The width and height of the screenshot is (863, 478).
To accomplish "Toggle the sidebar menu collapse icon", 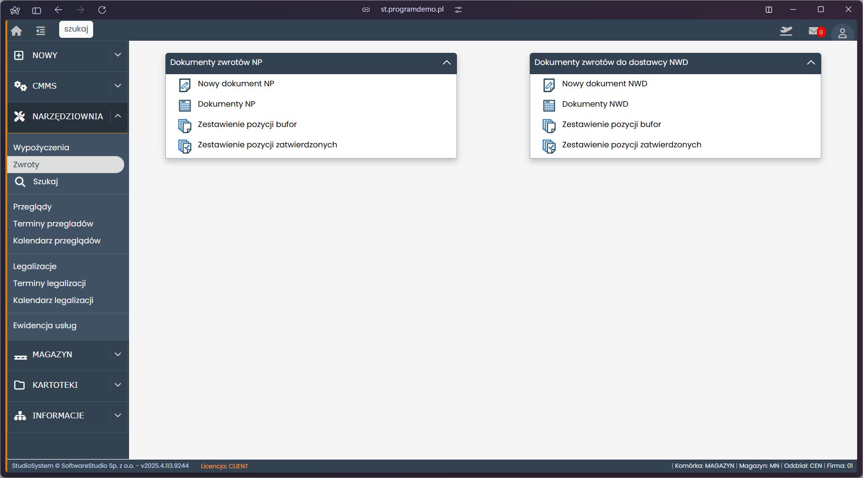I will (40, 31).
